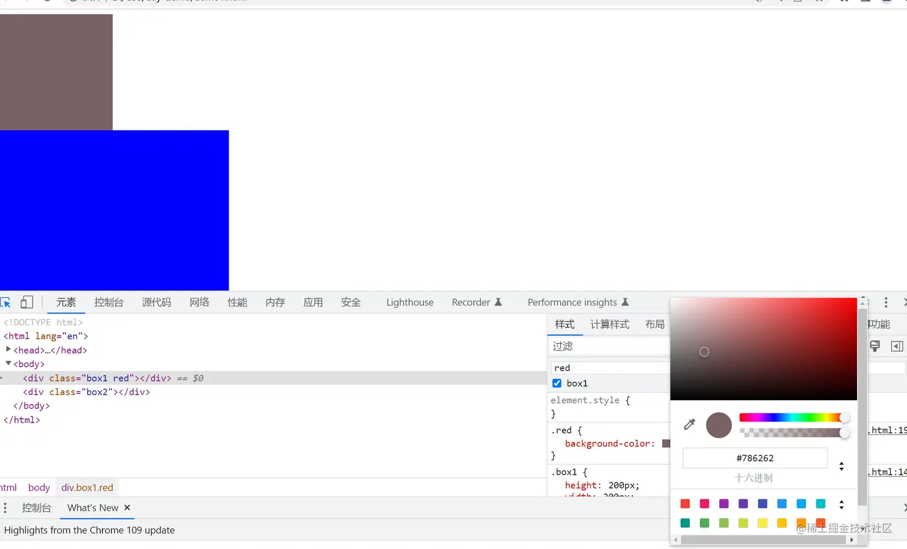
Task: Choose the green palette swatch
Action: coord(704,523)
